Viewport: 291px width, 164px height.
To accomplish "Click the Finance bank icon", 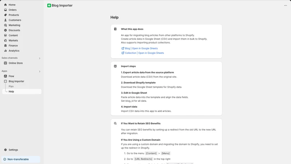I will (5, 46).
